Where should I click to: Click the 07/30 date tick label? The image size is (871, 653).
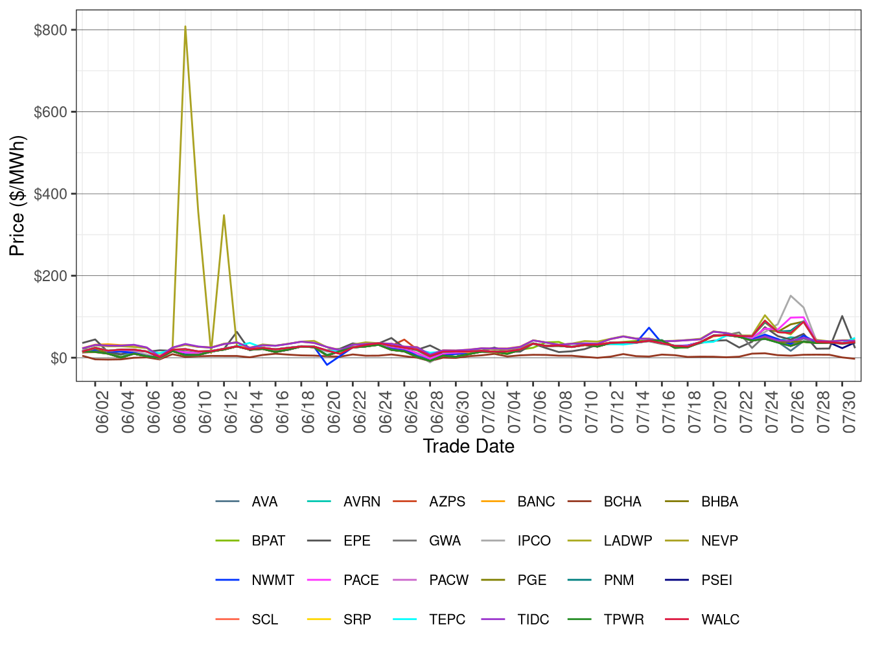tap(850, 411)
